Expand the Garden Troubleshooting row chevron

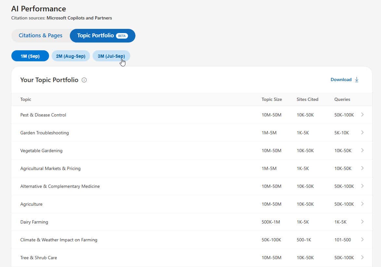tap(362, 133)
